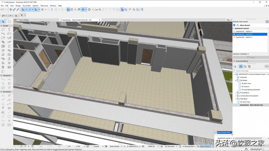The image size is (269, 151).
Task: Select the 3D West View item
Action: (x=245, y=102)
